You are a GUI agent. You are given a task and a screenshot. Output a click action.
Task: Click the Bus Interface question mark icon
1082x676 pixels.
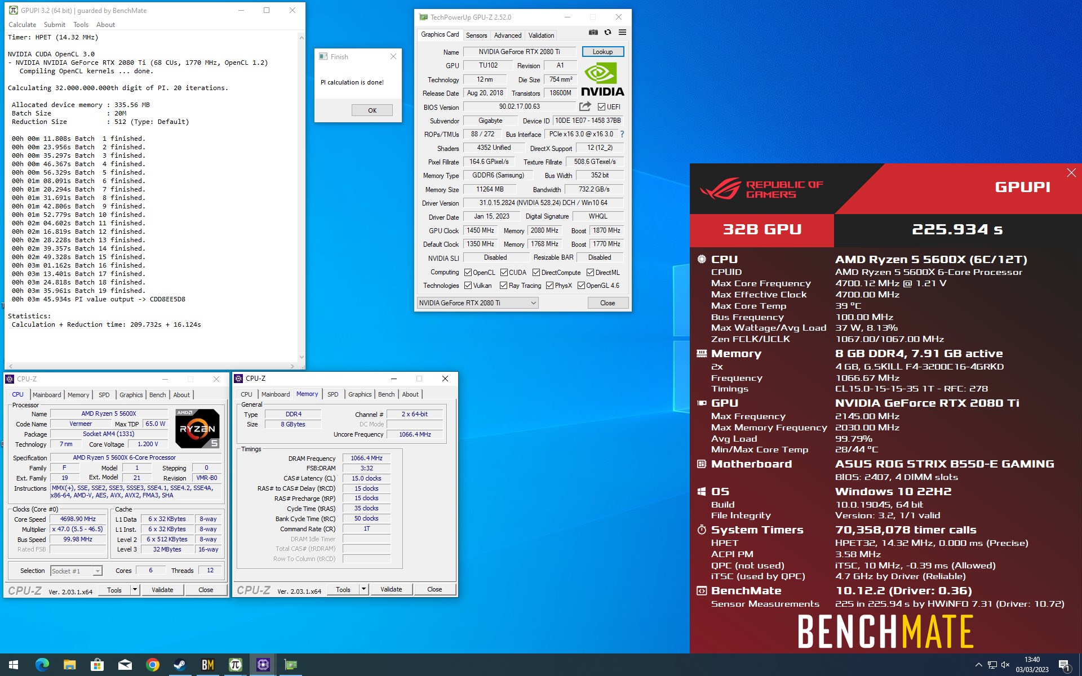pos(622,134)
